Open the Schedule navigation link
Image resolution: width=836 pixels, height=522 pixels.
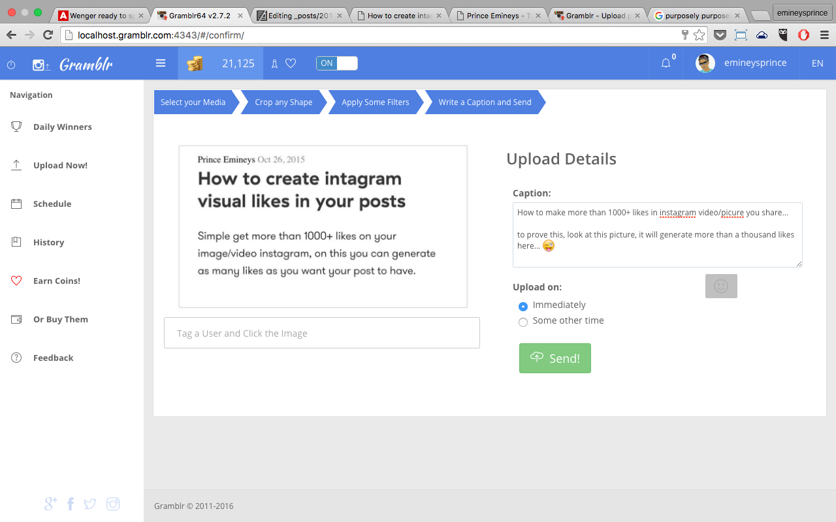(x=52, y=204)
